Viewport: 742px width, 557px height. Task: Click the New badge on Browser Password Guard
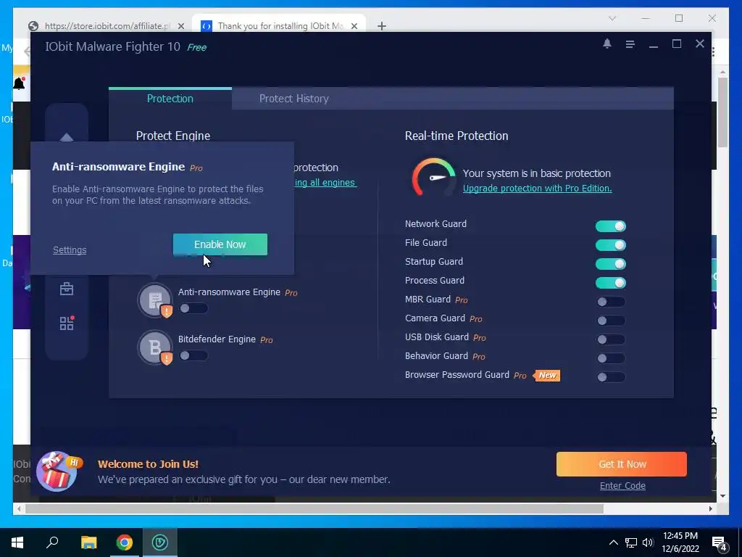click(547, 375)
